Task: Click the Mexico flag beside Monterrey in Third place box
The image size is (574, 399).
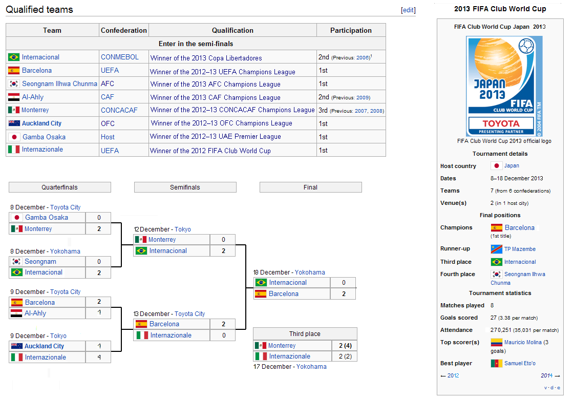Action: [x=261, y=346]
